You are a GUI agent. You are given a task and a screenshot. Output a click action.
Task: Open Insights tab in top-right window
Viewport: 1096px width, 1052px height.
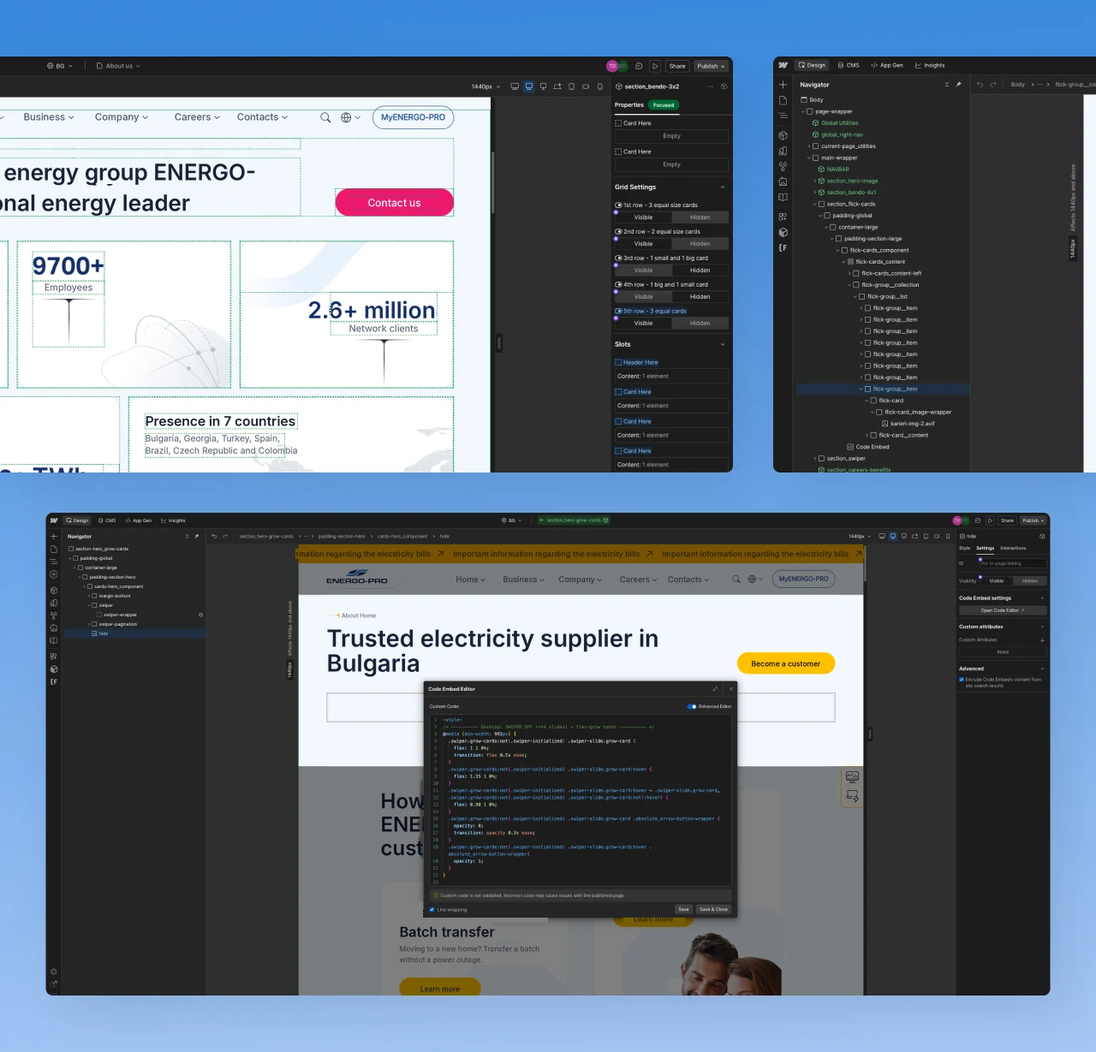[930, 65]
